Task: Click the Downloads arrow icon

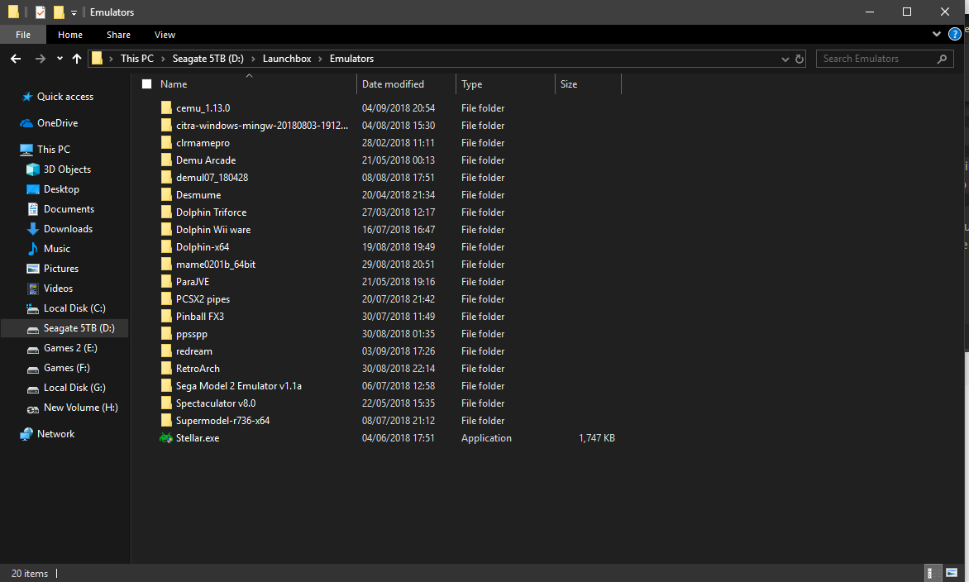Action: (x=33, y=229)
